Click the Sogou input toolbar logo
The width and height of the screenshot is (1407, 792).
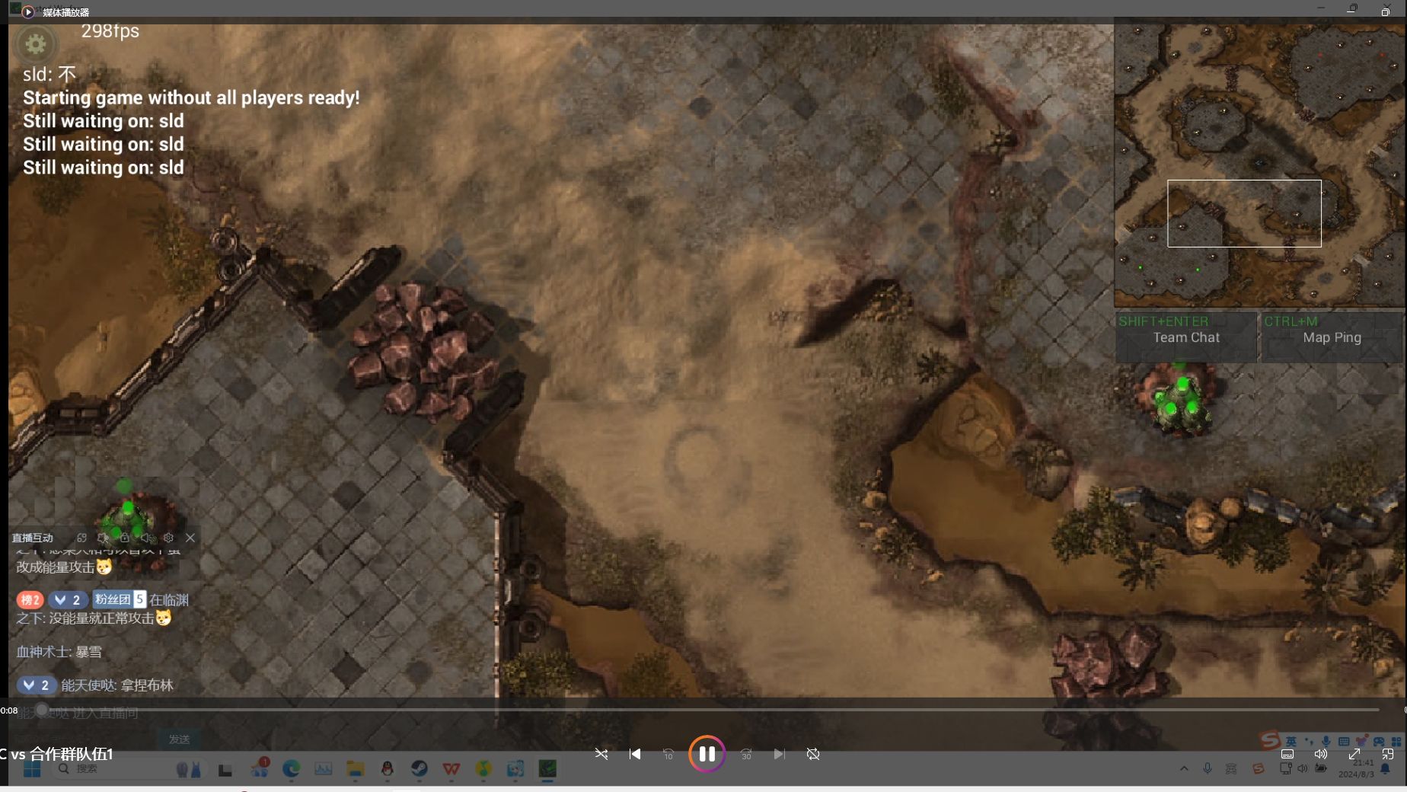[x=1268, y=739]
